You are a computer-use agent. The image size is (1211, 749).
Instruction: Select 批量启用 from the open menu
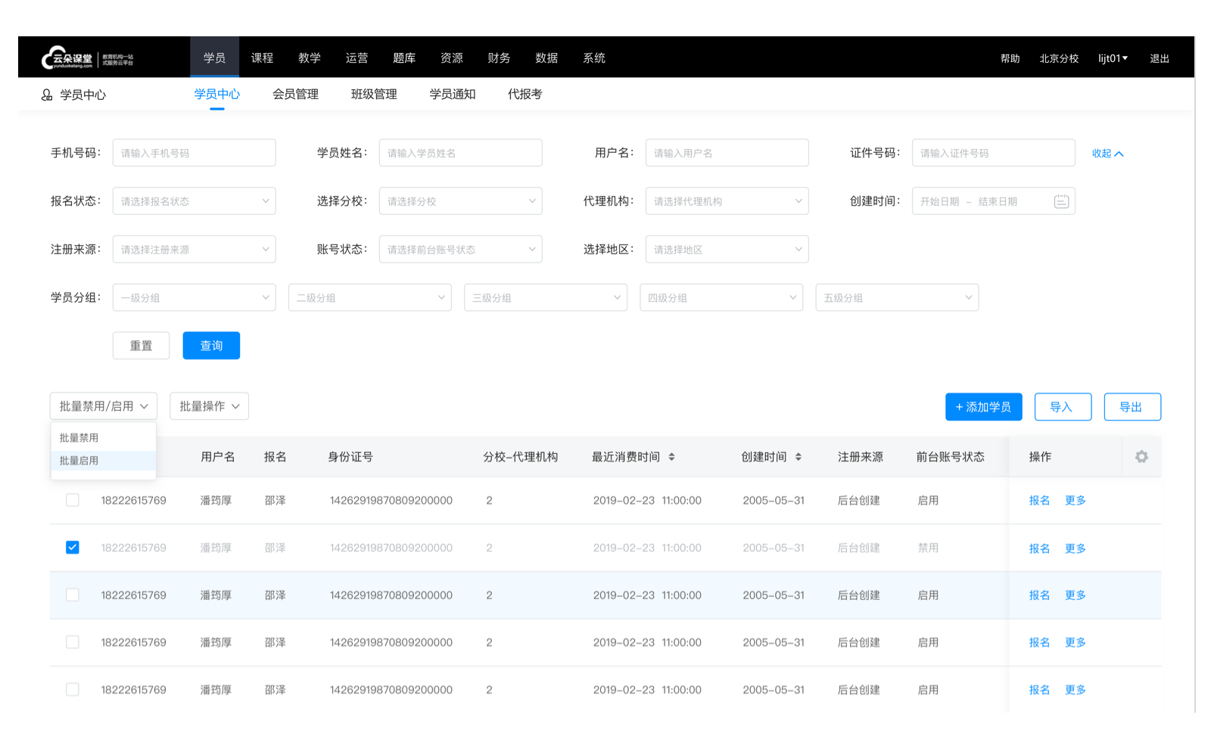tap(78, 460)
